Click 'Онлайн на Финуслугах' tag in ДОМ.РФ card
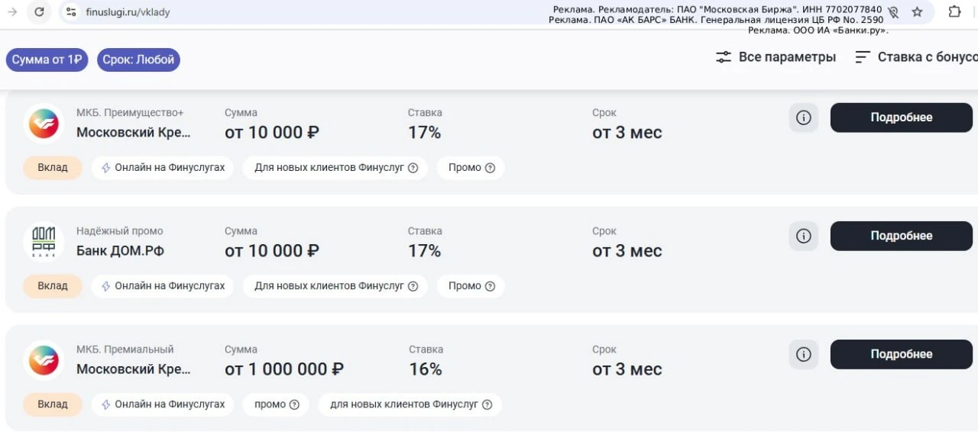This screenshot has height=438, width=978. pyautogui.click(x=163, y=286)
